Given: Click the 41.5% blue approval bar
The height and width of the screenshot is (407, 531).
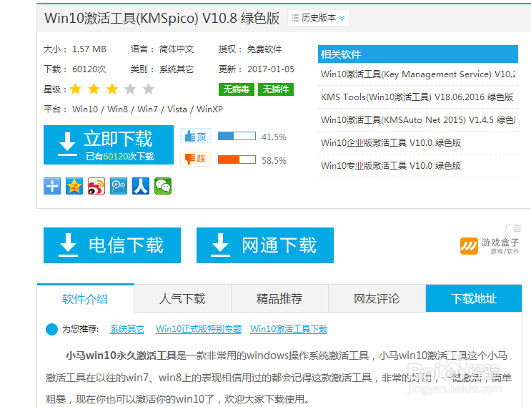Looking at the screenshot, I should pos(237,136).
